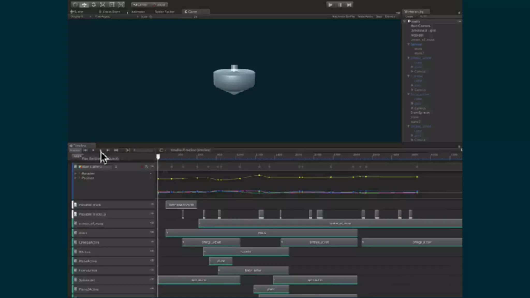530x298 pixels.
Task: Select the Move tool in toolbar
Action: 84,5
